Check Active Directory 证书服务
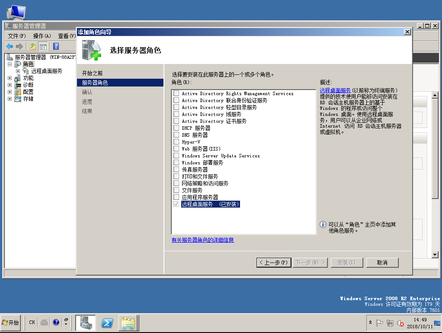The width and height of the screenshot is (442, 333). (x=176, y=121)
